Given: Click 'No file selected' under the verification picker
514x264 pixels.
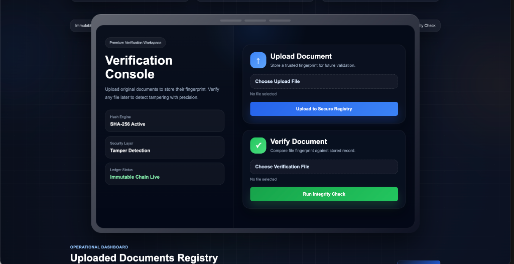Looking at the screenshot, I should [x=263, y=179].
